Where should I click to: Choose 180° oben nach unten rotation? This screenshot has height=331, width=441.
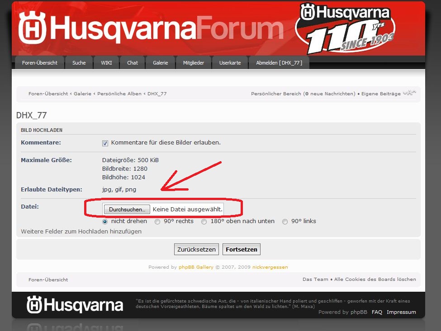click(204, 222)
